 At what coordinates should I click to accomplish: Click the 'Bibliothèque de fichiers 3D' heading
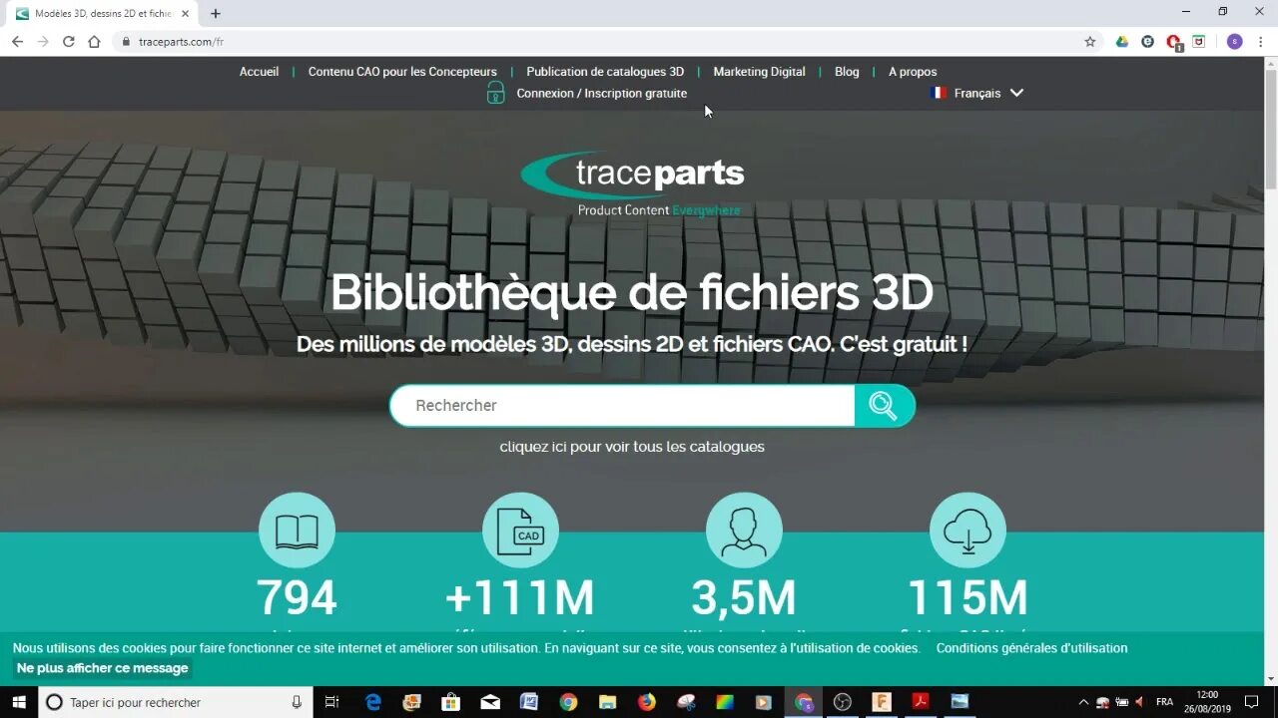pyautogui.click(x=632, y=293)
